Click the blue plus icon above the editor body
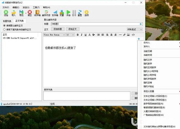Viewport: 180px width, 129px height. [139, 39]
